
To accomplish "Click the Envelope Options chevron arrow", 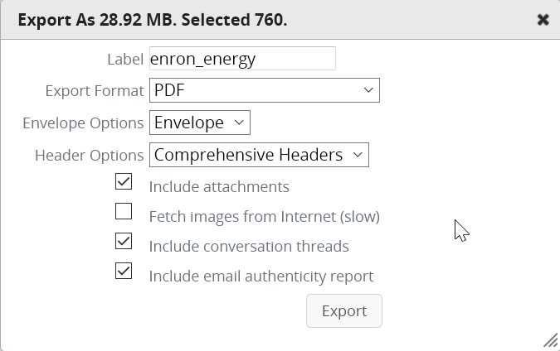I will (239, 123).
